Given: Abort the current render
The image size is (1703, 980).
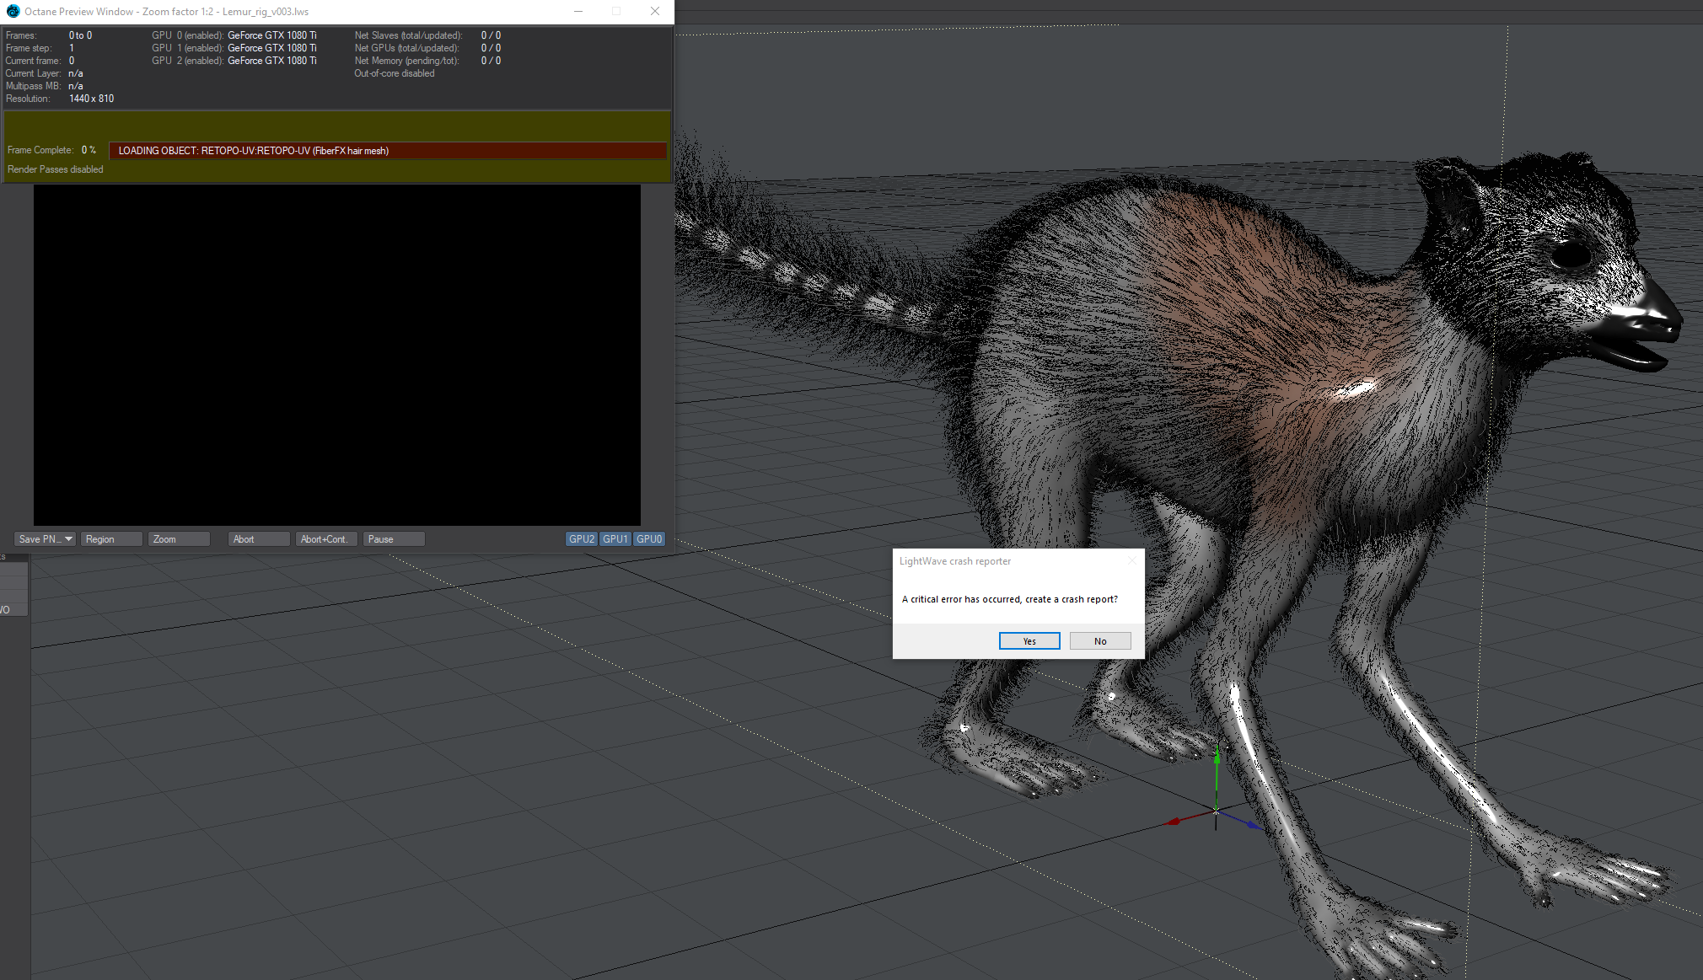Looking at the screenshot, I should click(x=258, y=539).
